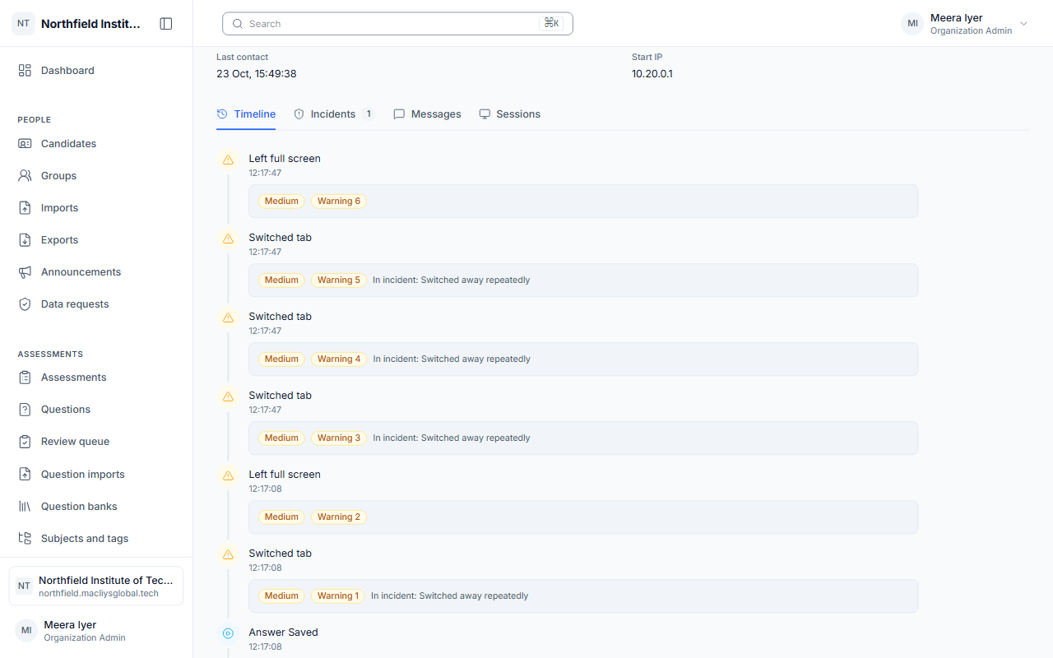This screenshot has width=1053, height=658.
Task: Click the Northfield Institute header logo
Action: click(24, 24)
